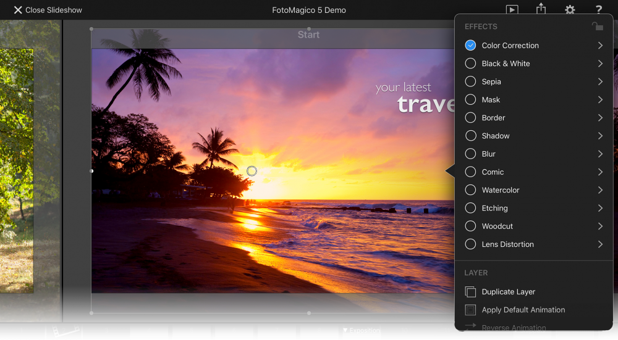This screenshot has height=340, width=618.
Task: Select the previous forest slide thumbnail
Action: point(17,170)
